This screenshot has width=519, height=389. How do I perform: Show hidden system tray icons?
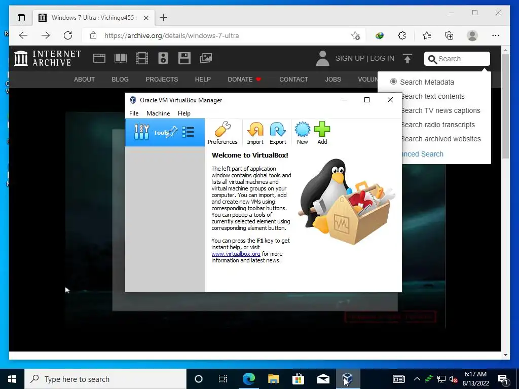point(417,379)
